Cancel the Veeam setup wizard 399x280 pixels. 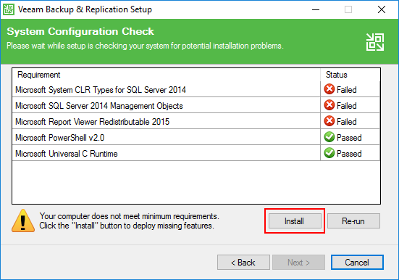click(x=357, y=262)
